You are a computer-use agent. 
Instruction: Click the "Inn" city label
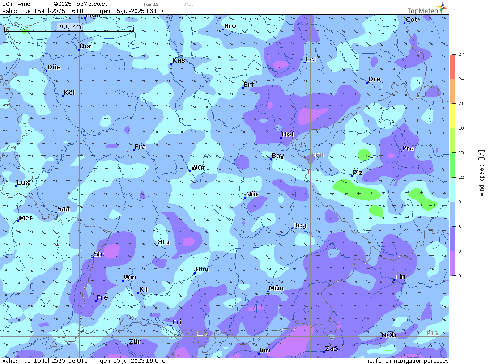(264, 350)
